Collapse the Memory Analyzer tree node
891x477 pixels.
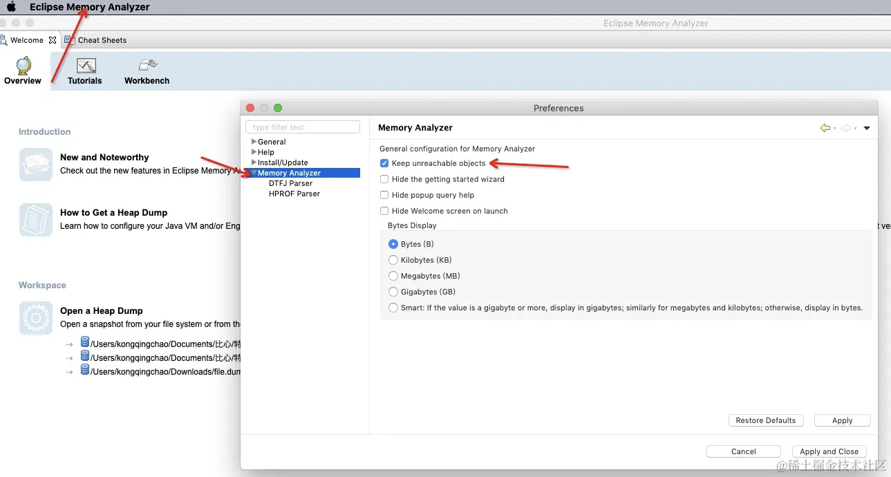point(254,173)
